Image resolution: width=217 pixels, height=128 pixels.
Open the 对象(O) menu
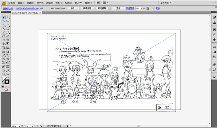pyautogui.click(x=31, y=3)
